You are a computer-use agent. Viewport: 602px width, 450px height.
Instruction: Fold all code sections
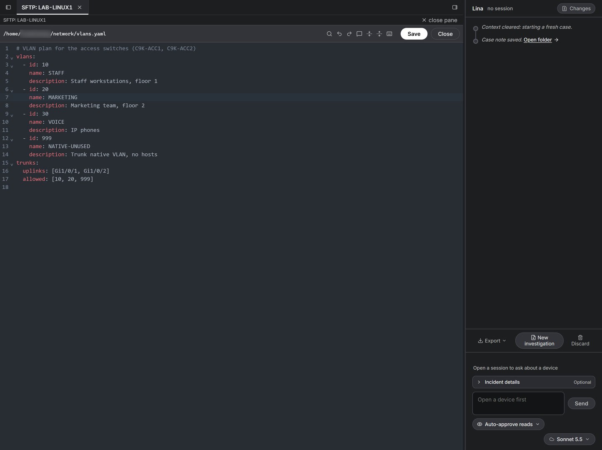click(369, 34)
